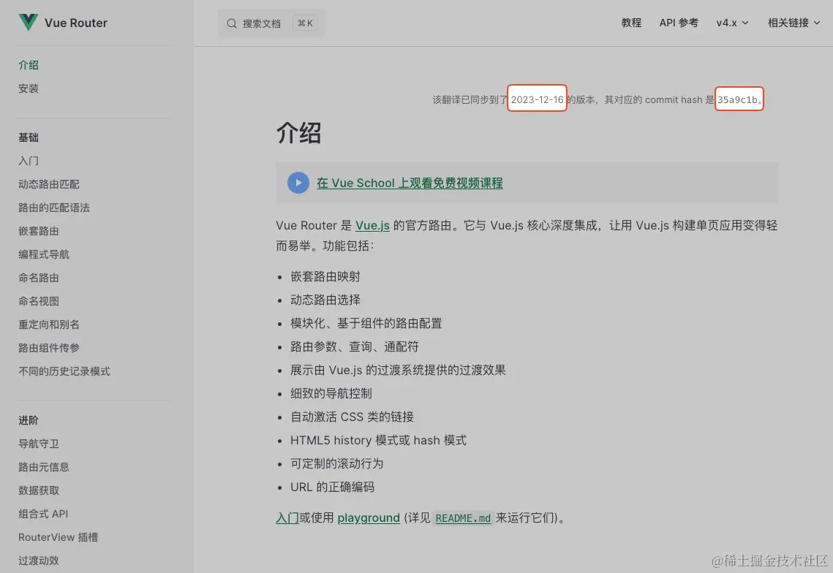Click the README.md link
833x573 pixels.
coord(463,518)
